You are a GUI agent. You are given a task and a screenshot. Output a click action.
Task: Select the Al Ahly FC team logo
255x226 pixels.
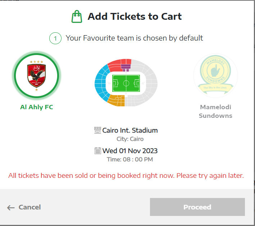(x=36, y=75)
